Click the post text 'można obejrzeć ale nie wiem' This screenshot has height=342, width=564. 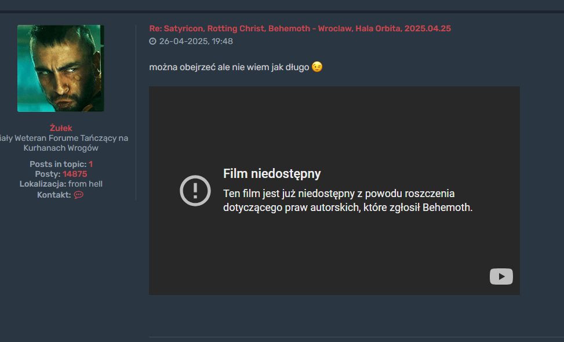[x=210, y=67]
